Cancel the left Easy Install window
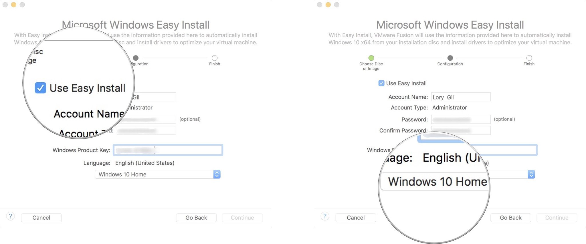Viewport: 586px width, 244px height. (41, 218)
